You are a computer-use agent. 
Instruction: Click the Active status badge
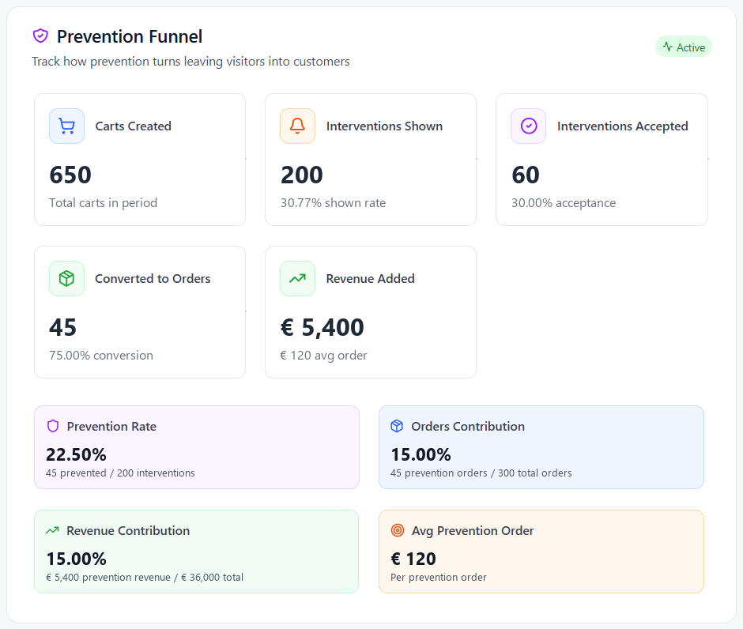point(683,47)
